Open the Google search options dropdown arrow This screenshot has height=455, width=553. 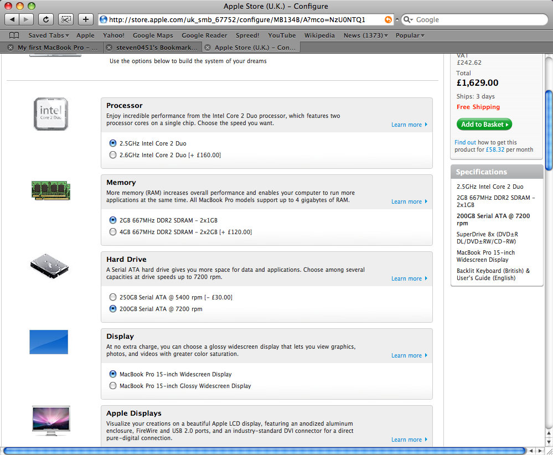[x=411, y=20]
